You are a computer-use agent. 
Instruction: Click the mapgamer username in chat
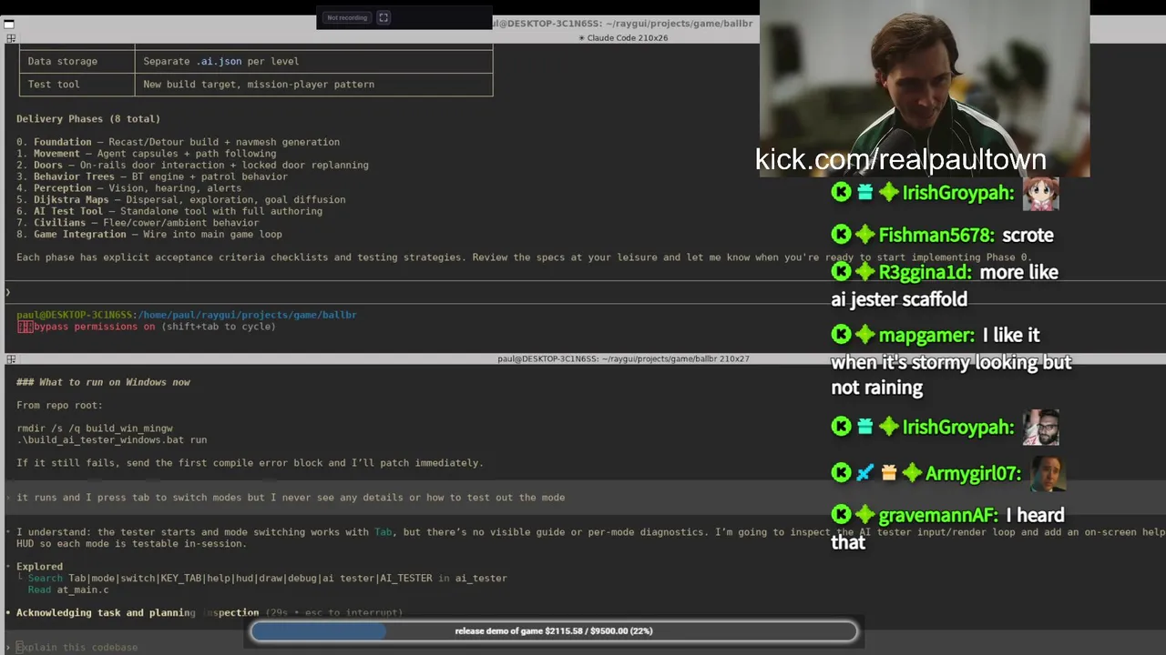click(x=926, y=335)
